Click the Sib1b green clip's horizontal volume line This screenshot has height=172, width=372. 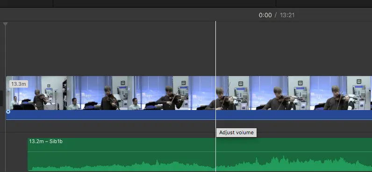[200, 151]
